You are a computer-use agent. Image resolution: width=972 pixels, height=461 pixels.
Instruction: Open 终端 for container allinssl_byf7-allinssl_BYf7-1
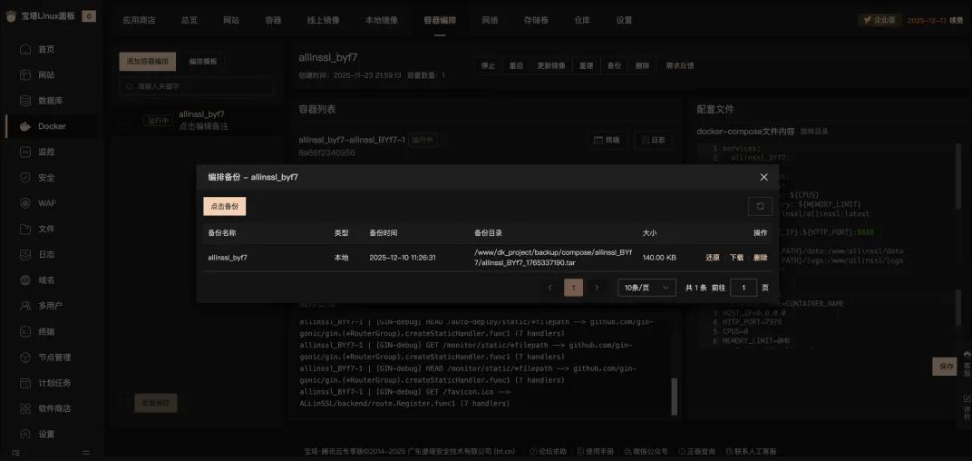coord(607,141)
